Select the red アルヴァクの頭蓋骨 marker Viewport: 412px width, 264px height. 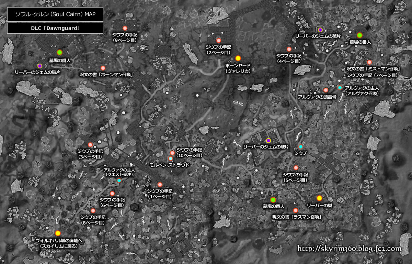click(x=326, y=90)
